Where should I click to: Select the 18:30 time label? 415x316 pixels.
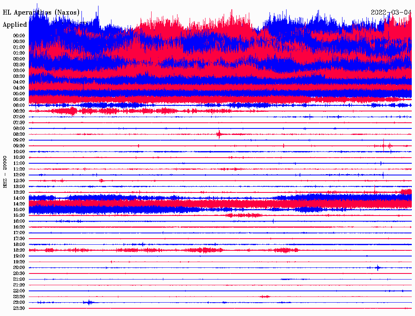coord(19,250)
